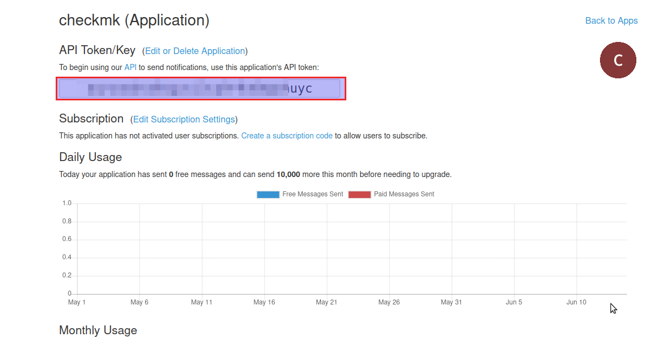Click the round checkmk application icon
This screenshot has width=670, height=337.
(x=618, y=60)
